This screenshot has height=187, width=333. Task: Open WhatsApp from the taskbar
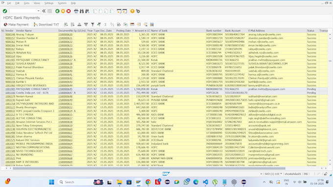point(187,182)
